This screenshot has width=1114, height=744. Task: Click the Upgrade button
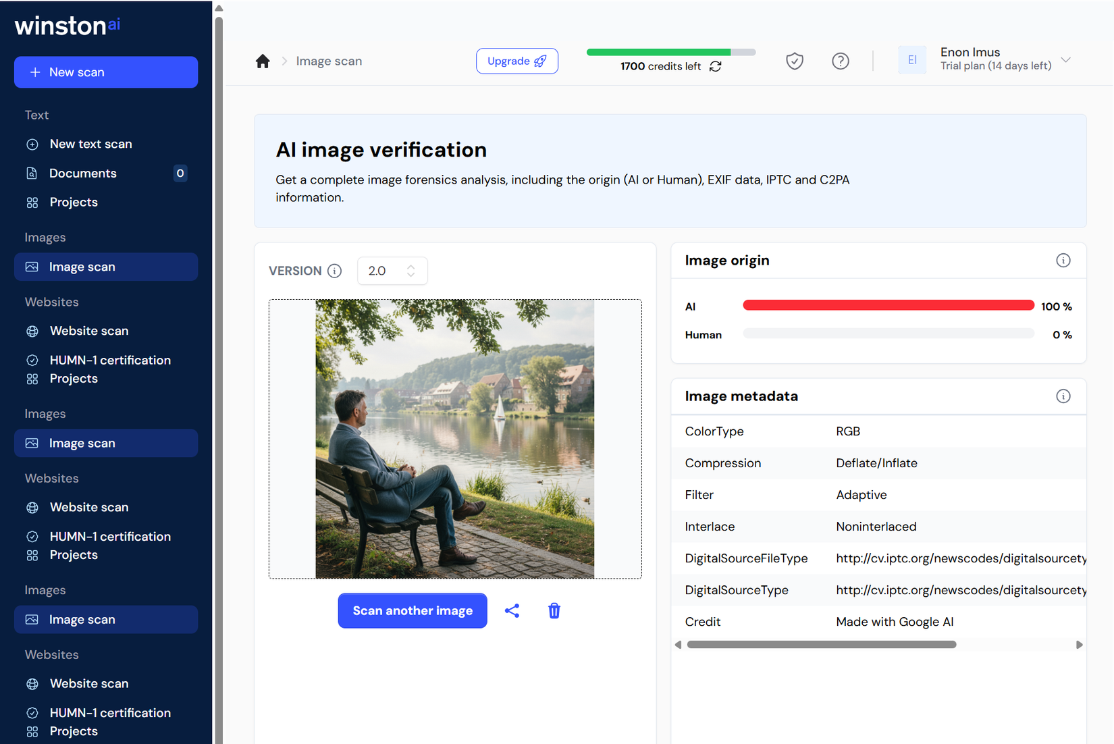(516, 61)
